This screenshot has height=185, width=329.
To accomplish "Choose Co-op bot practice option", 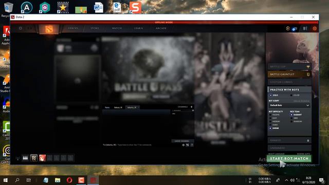I will [x=295, y=95].
